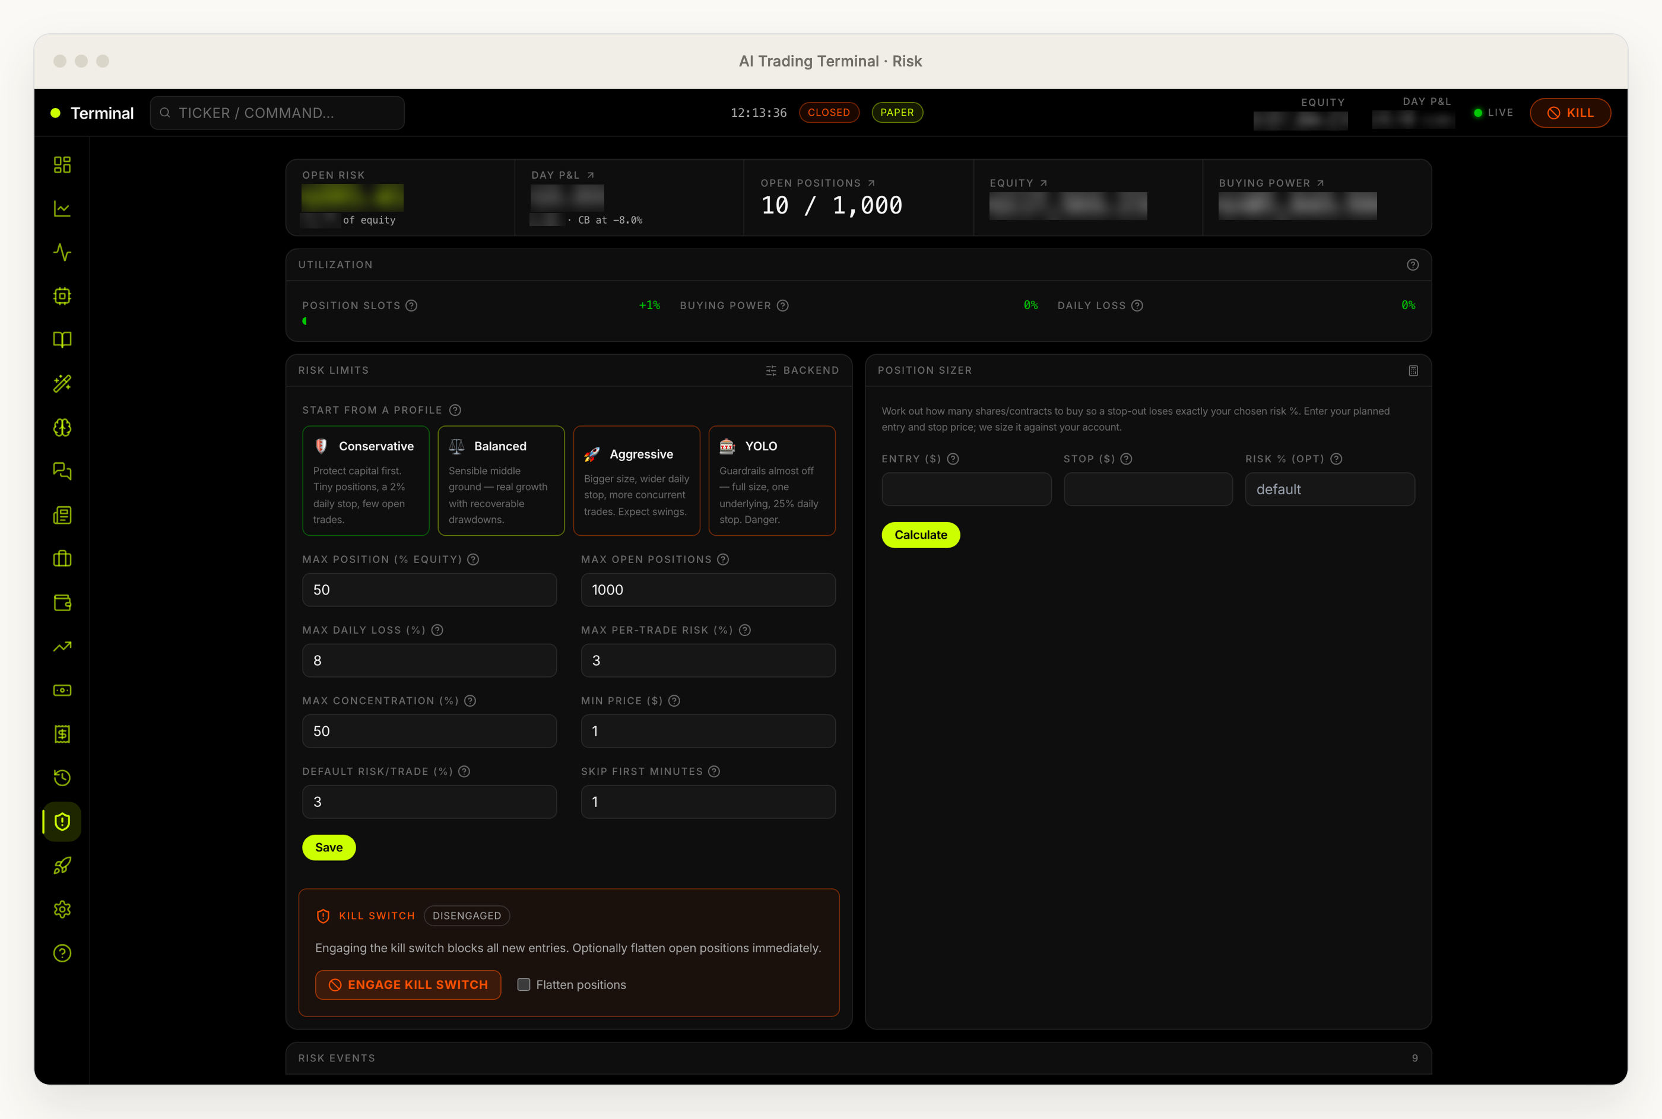Show help for Start From A Profile
Viewport: 1662px width, 1119px height.
coord(455,411)
